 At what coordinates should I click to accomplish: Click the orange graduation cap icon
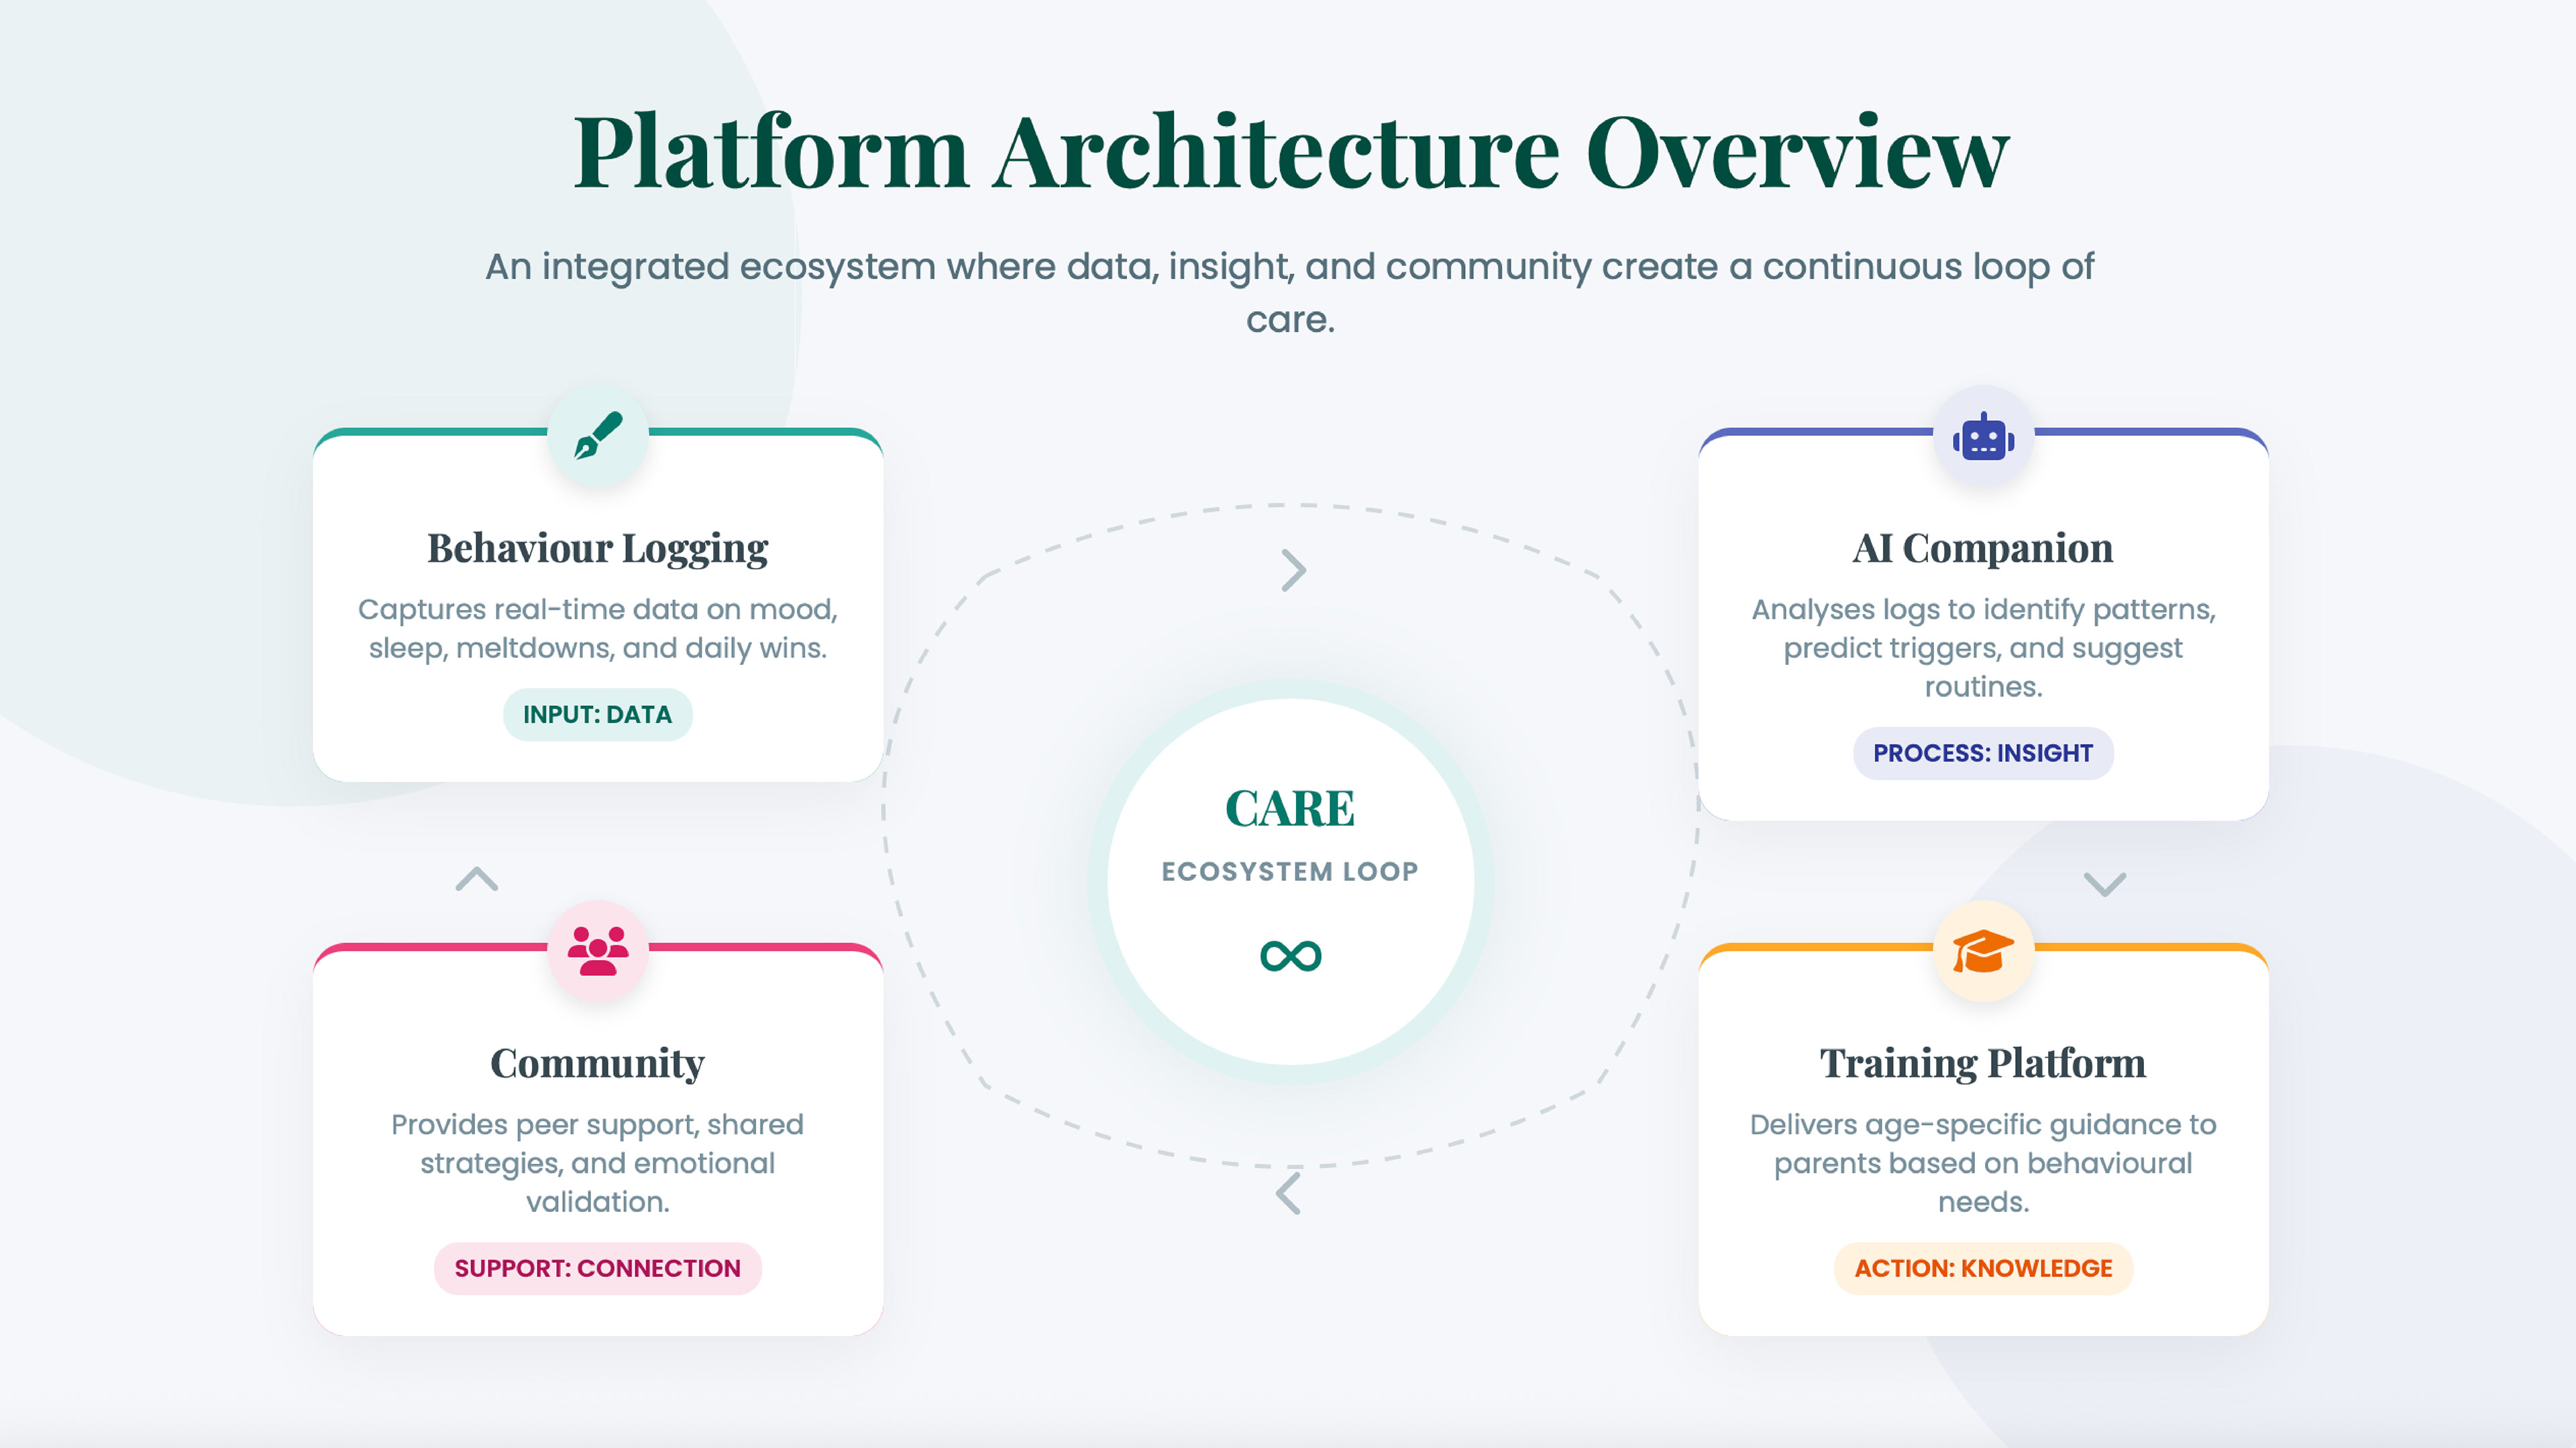[x=1983, y=951]
